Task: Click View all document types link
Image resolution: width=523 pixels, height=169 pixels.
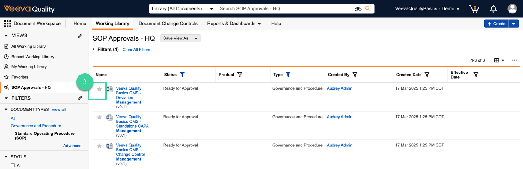Action: tap(58, 109)
